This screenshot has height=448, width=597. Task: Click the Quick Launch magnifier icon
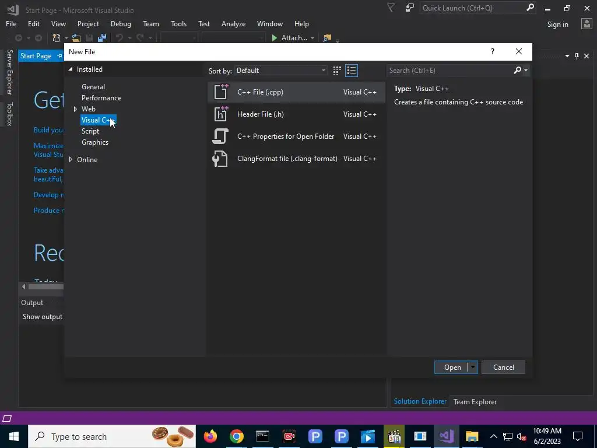click(x=530, y=8)
